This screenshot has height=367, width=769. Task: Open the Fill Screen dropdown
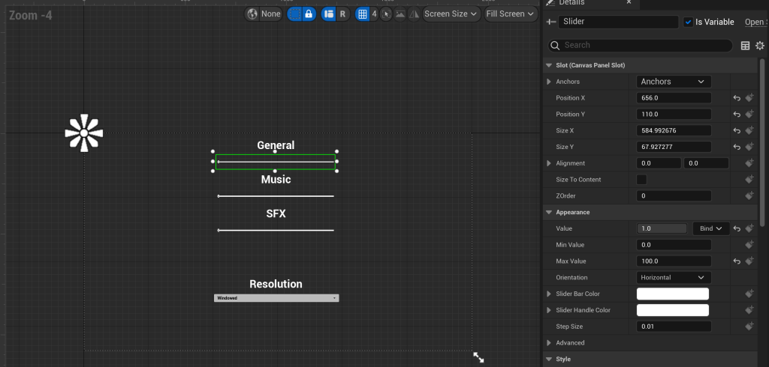click(x=511, y=14)
